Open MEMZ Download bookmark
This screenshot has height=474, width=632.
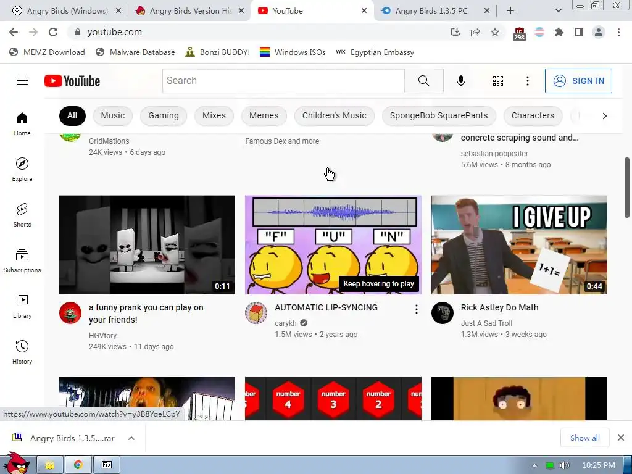[x=47, y=52]
